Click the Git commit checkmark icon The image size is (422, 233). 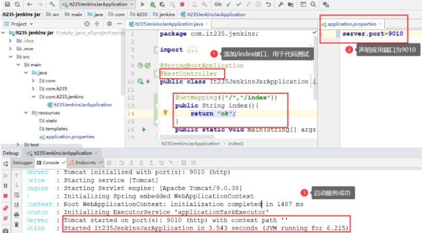(x=239, y=4)
